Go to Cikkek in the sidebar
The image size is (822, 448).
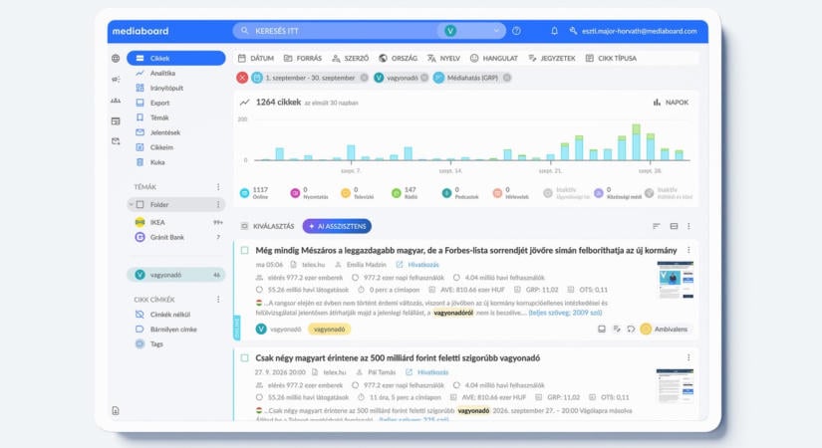click(175, 58)
